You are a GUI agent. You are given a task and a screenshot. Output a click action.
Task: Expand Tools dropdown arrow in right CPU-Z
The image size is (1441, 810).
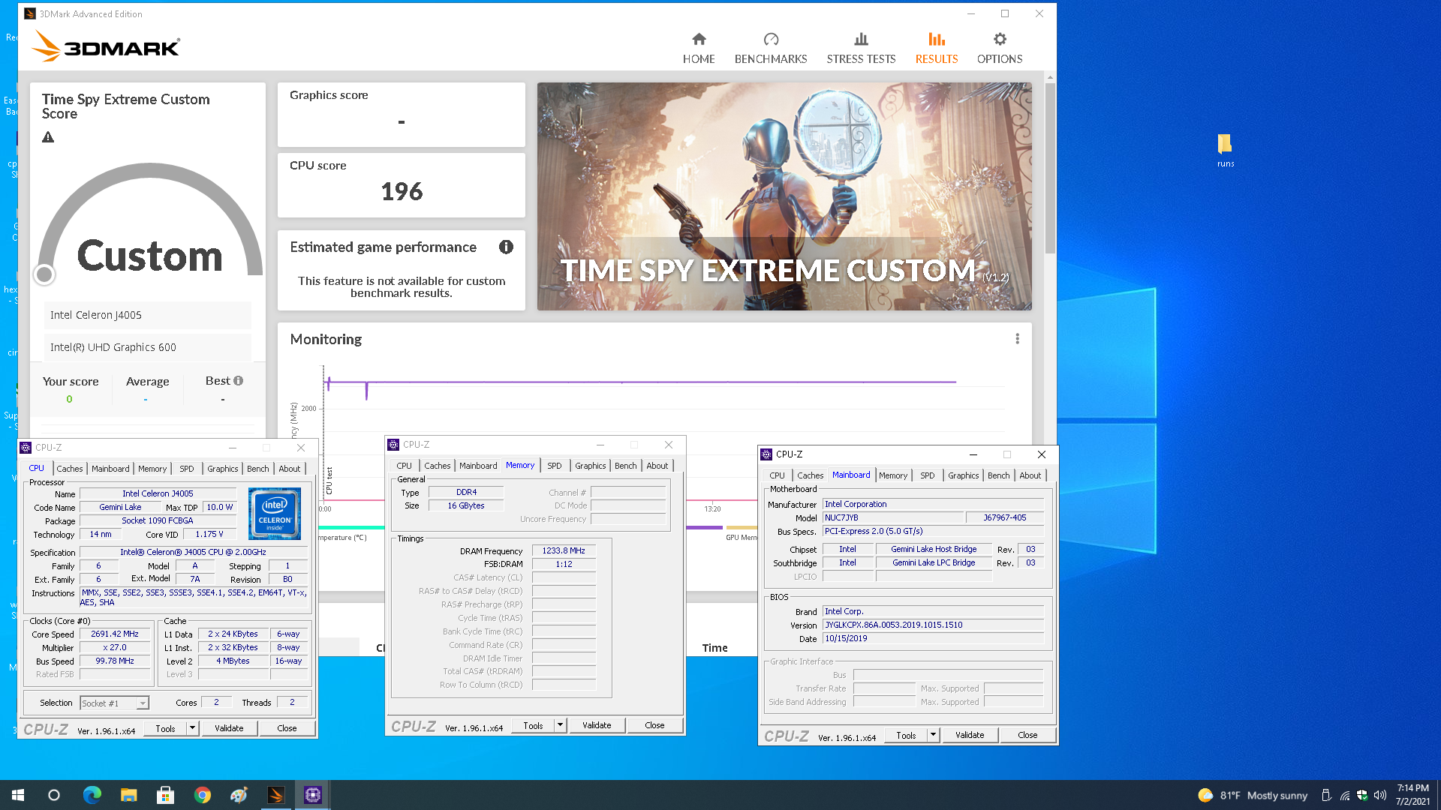coord(933,735)
